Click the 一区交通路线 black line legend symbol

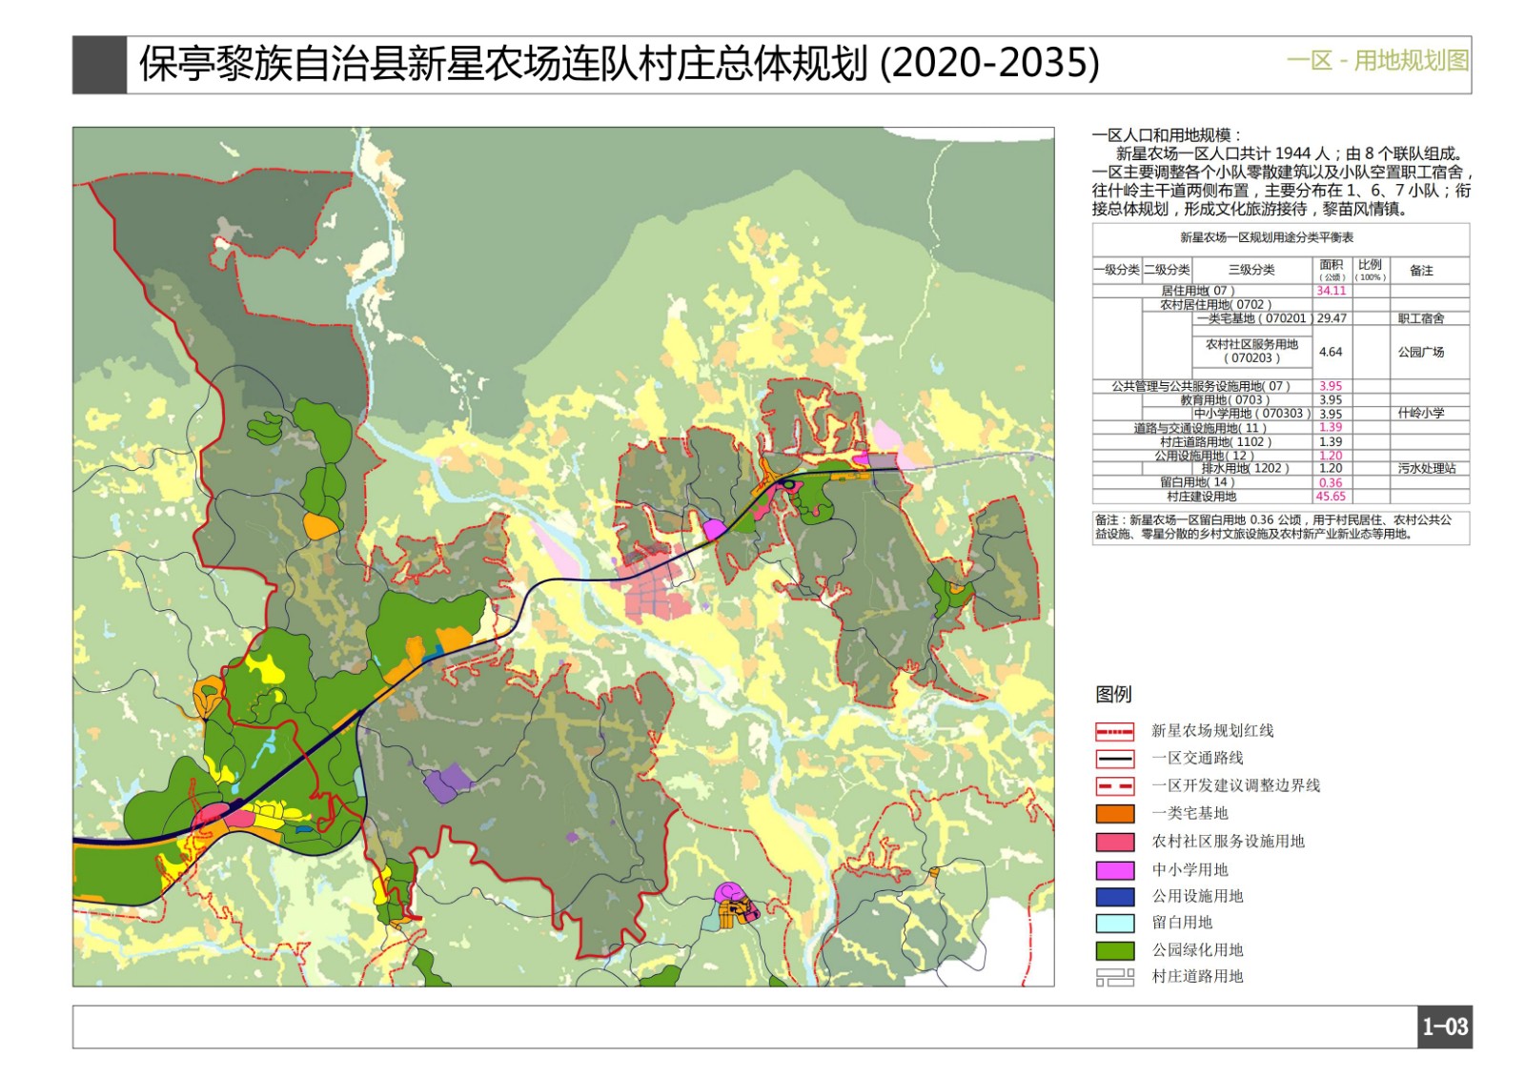coord(1114,759)
